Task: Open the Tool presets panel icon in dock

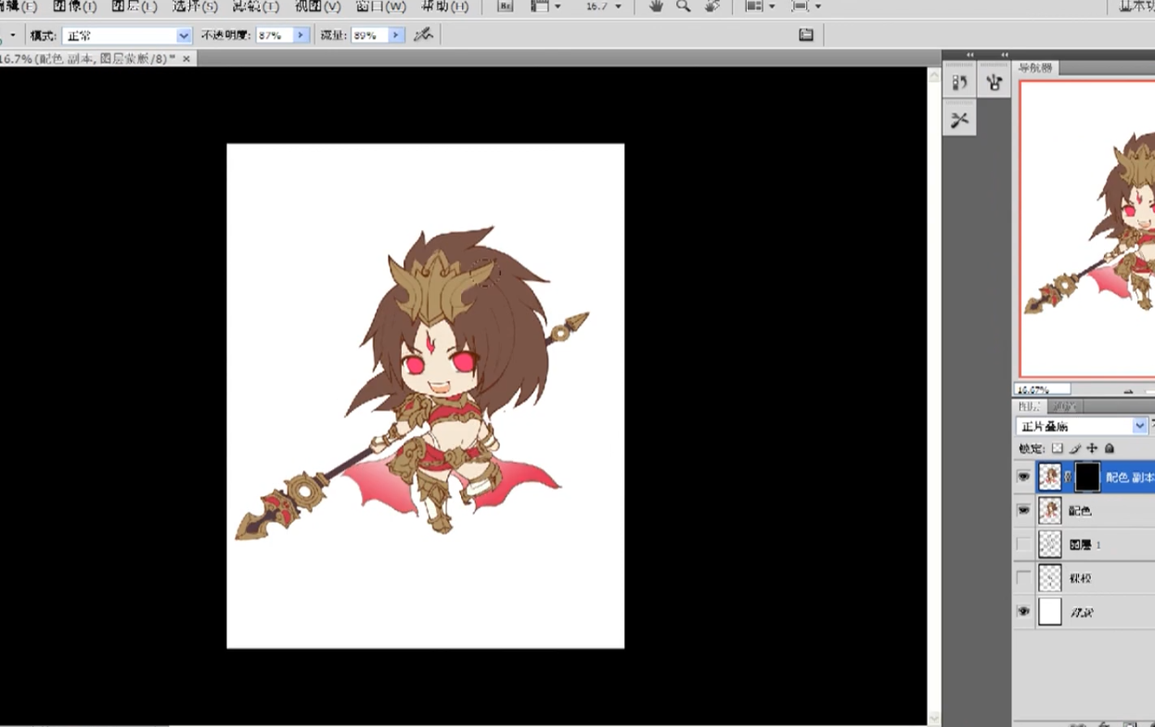Action: (x=959, y=120)
